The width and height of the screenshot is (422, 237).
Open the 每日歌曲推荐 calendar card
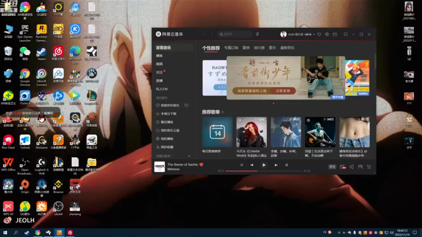click(217, 132)
